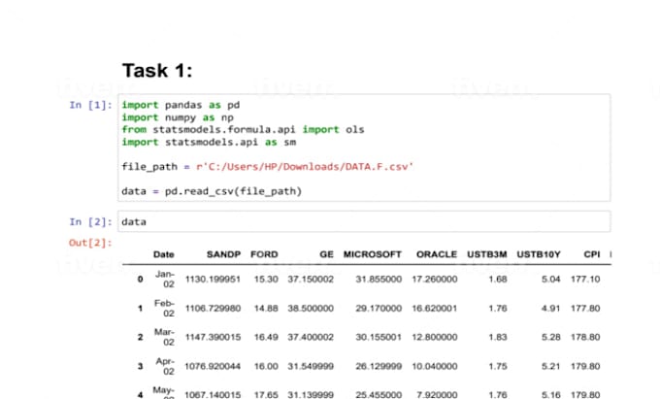660x399 pixels.
Task: Click the file path string 'C:/Users/HP/Downloads/DATA.F.csv'
Action: tap(308, 167)
